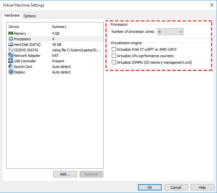Open the processor cores number dropdown

[170, 32]
